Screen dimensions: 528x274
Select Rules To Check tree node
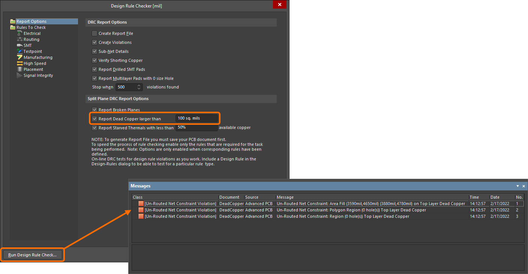click(31, 27)
